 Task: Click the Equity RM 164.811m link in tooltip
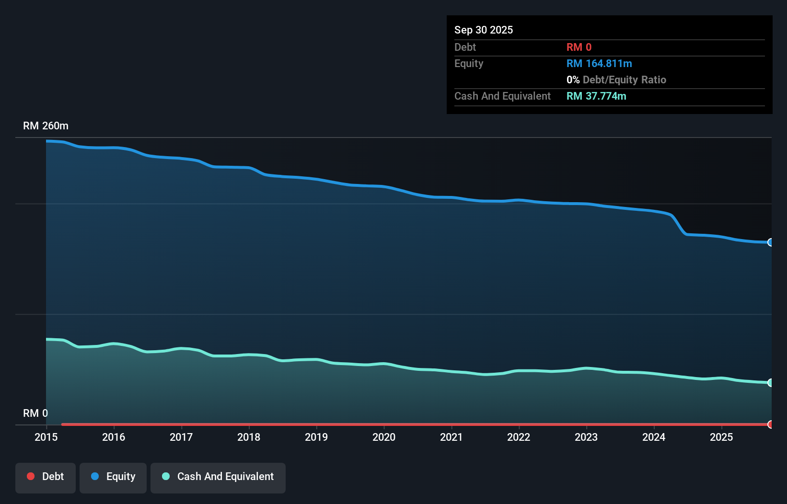pos(599,63)
